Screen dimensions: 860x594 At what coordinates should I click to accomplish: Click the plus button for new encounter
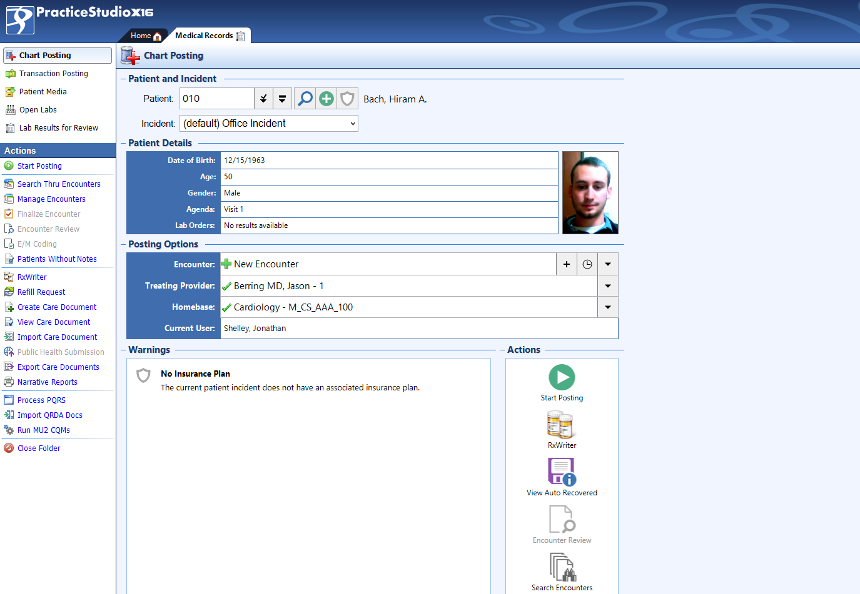(566, 264)
